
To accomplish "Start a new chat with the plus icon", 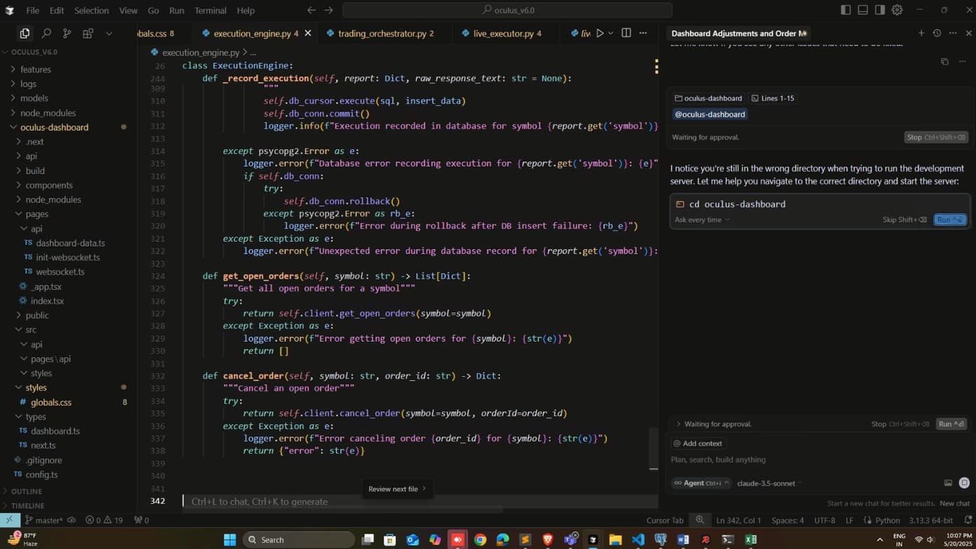I will (x=921, y=33).
